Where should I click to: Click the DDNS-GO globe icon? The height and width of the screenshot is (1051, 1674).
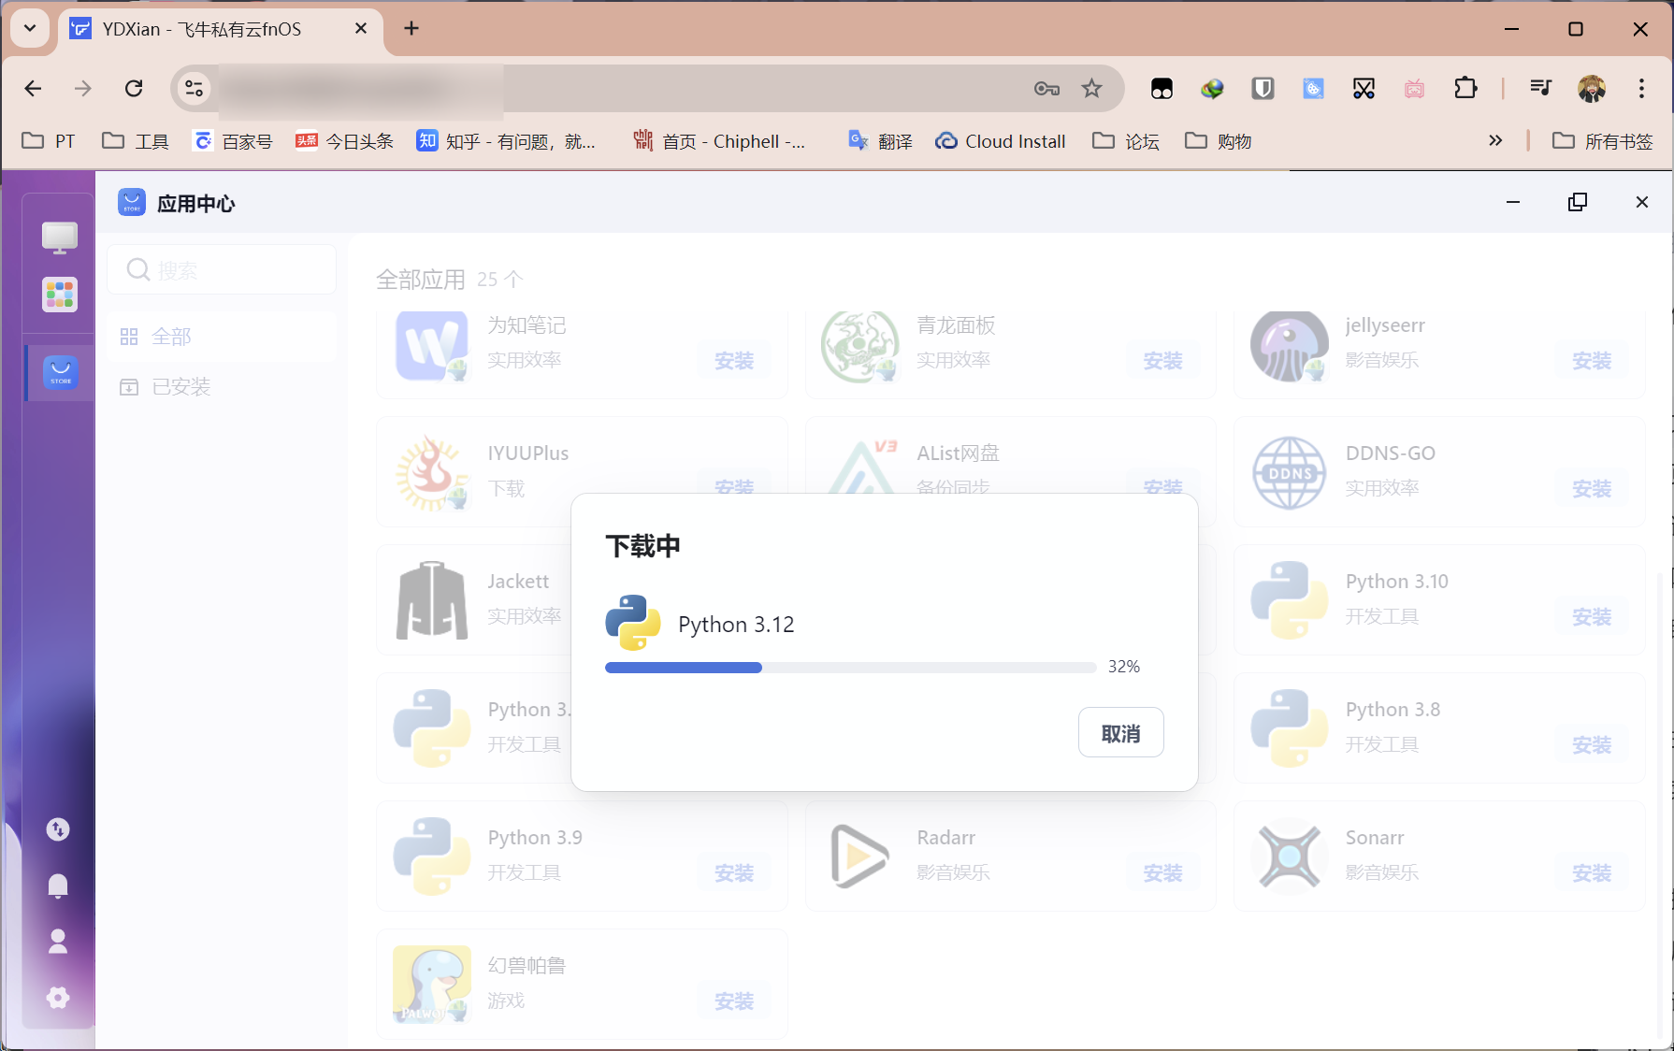tap(1289, 473)
